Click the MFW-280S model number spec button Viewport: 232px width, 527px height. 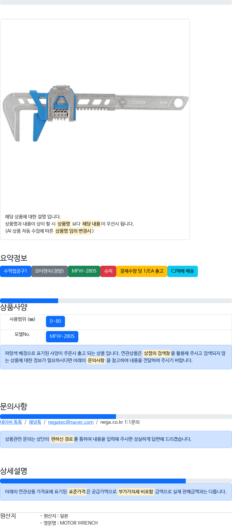[62, 336]
